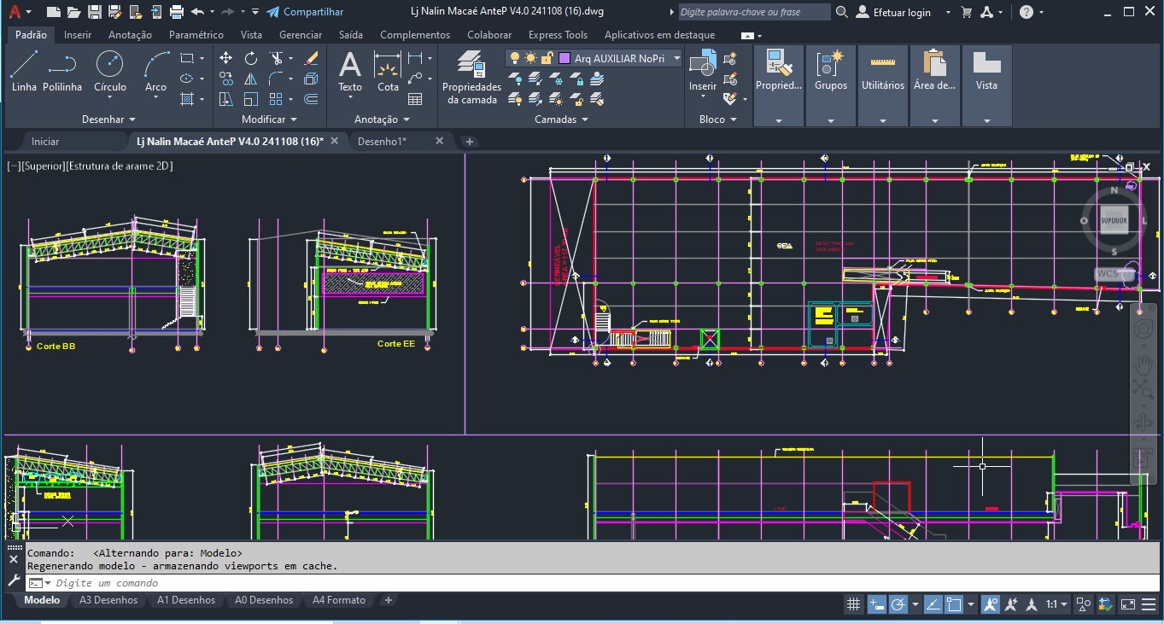
Task: Click the Rotate tool in Modificar panel
Action: (251, 58)
